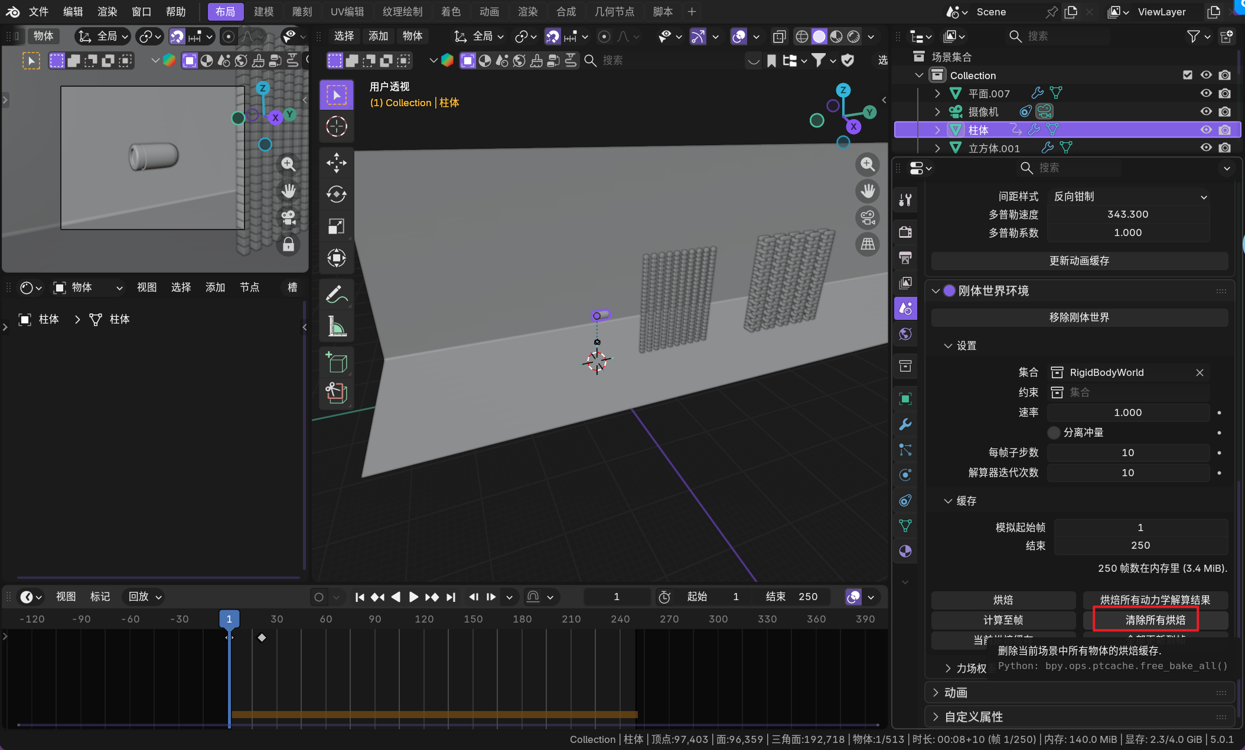1245x750 pixels.
Task: Uncheck the Collection exclude checkbox
Action: pos(1188,75)
